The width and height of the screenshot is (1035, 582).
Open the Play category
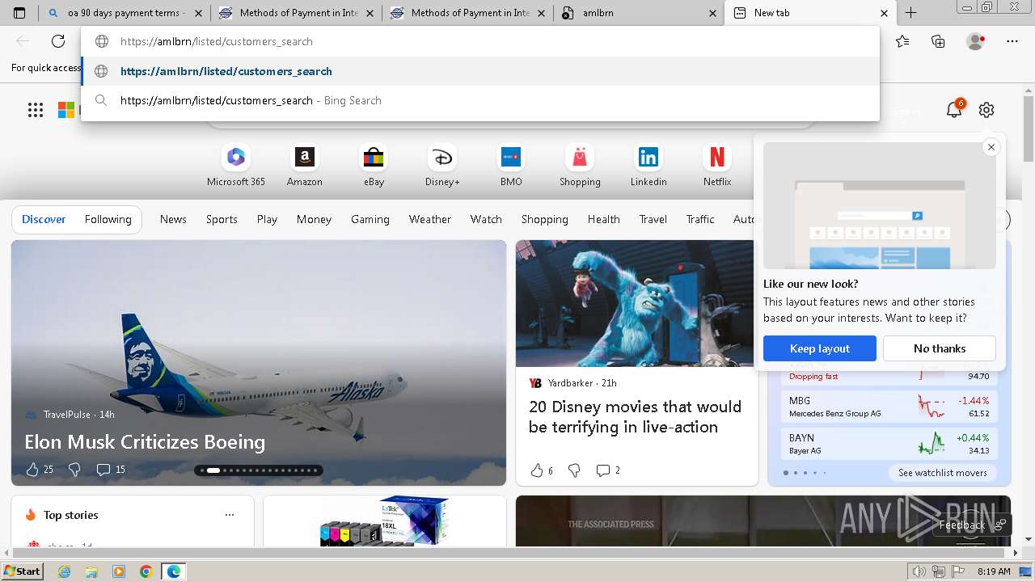coord(267,219)
